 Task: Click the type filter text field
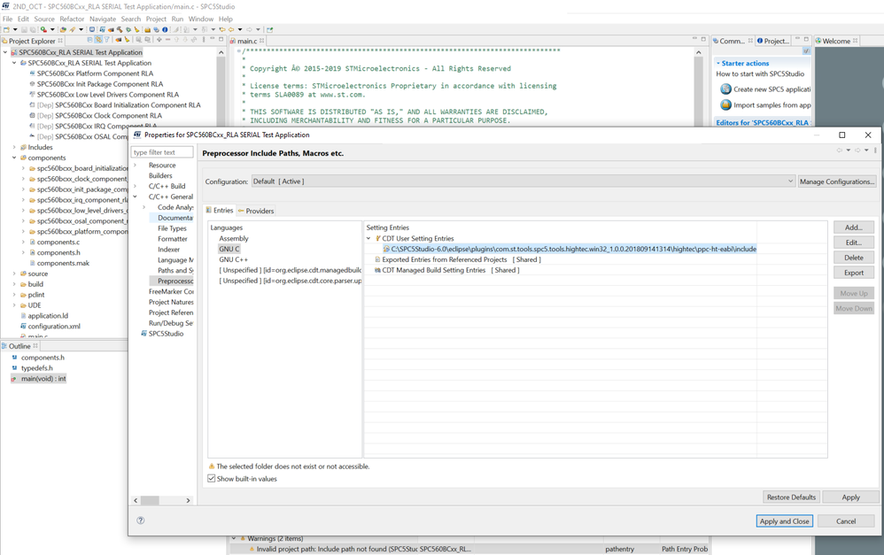coord(162,152)
